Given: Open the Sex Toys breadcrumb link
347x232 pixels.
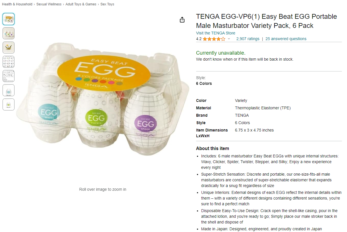Looking at the screenshot, I should pyautogui.click(x=107, y=4).
